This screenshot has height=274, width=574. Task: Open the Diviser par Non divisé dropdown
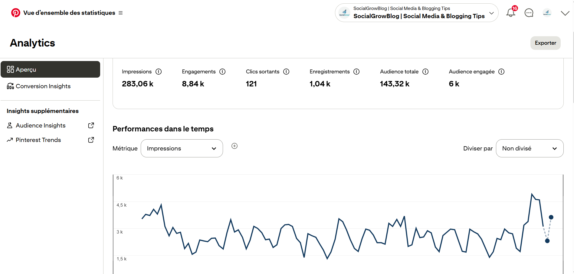(x=530, y=148)
